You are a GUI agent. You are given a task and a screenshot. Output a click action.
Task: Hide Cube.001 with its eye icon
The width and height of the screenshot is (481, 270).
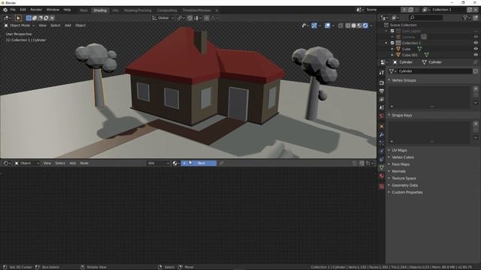[476, 55]
